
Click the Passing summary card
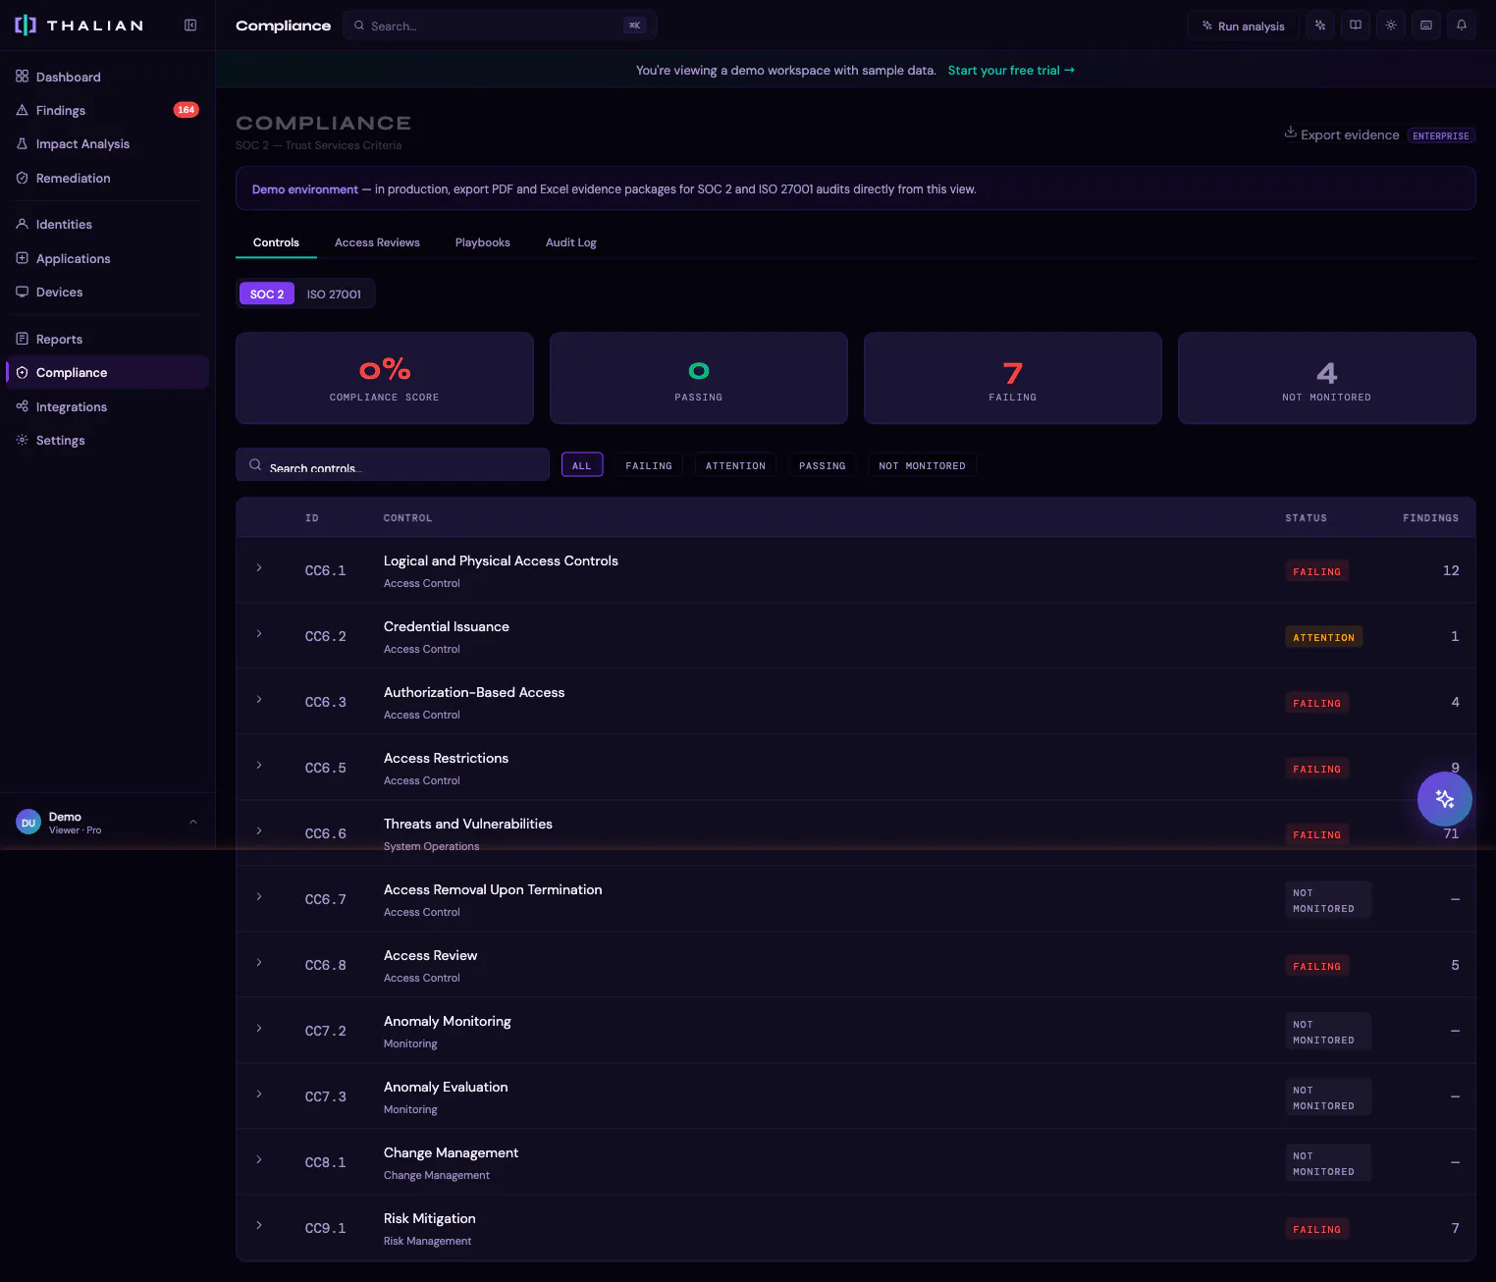699,378
